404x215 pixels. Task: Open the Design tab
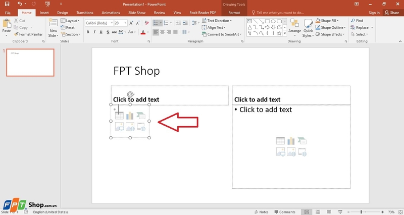[x=62, y=13]
